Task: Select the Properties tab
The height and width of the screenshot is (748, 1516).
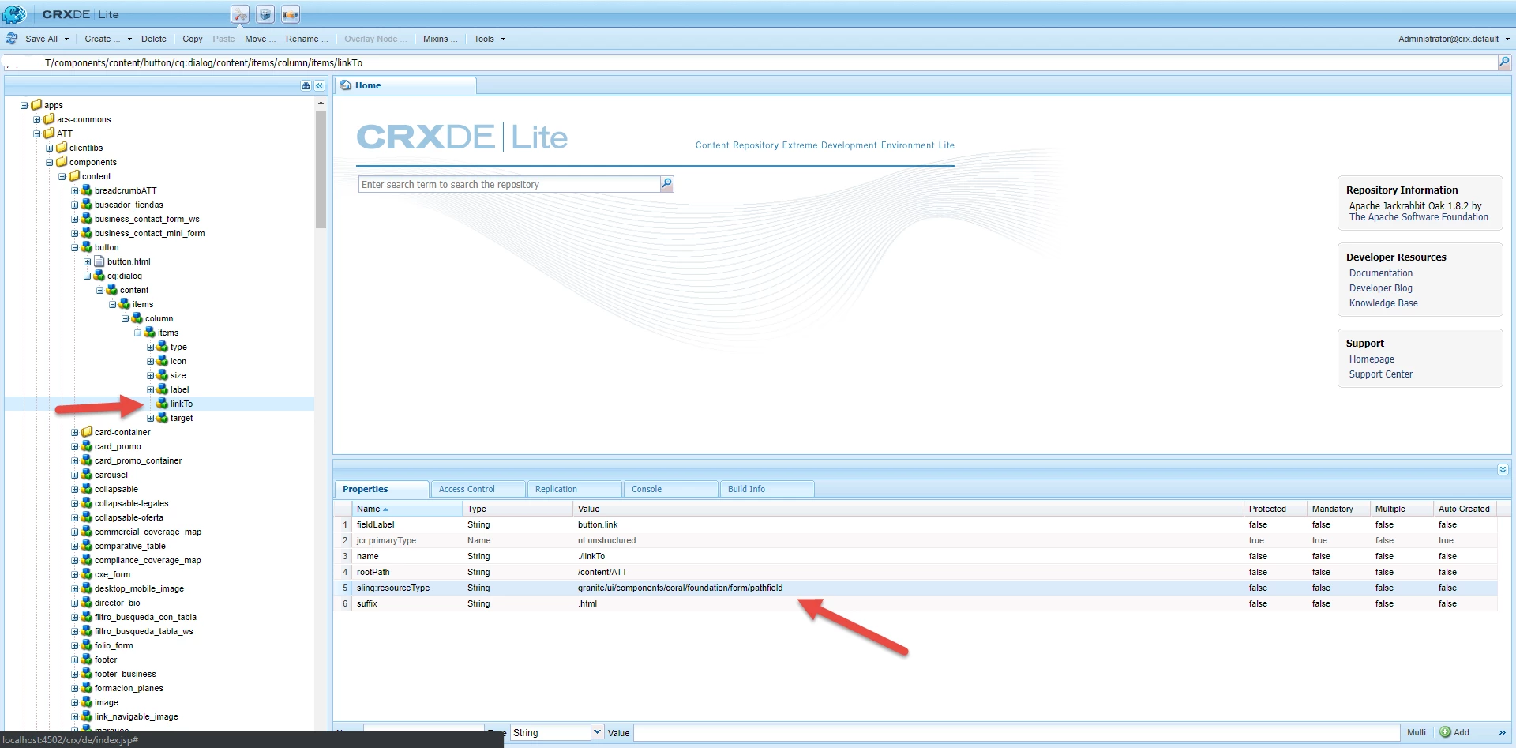Action: (381, 489)
